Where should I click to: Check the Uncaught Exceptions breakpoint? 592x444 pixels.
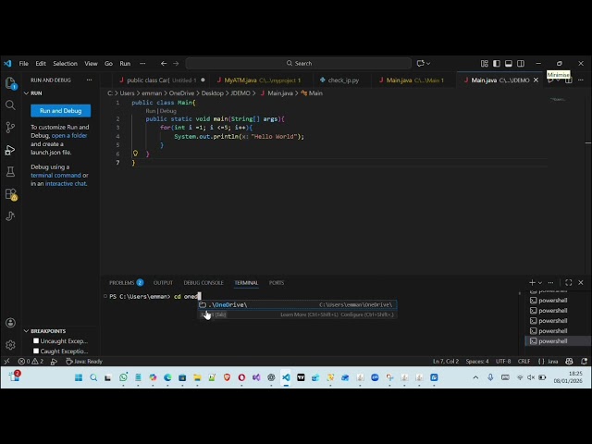[x=36, y=340]
